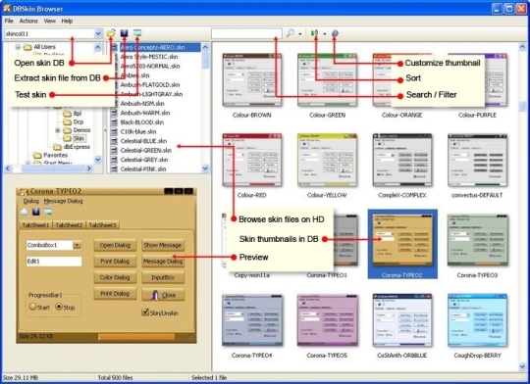Select the Start radio button
530x384 pixels.
pos(32,307)
